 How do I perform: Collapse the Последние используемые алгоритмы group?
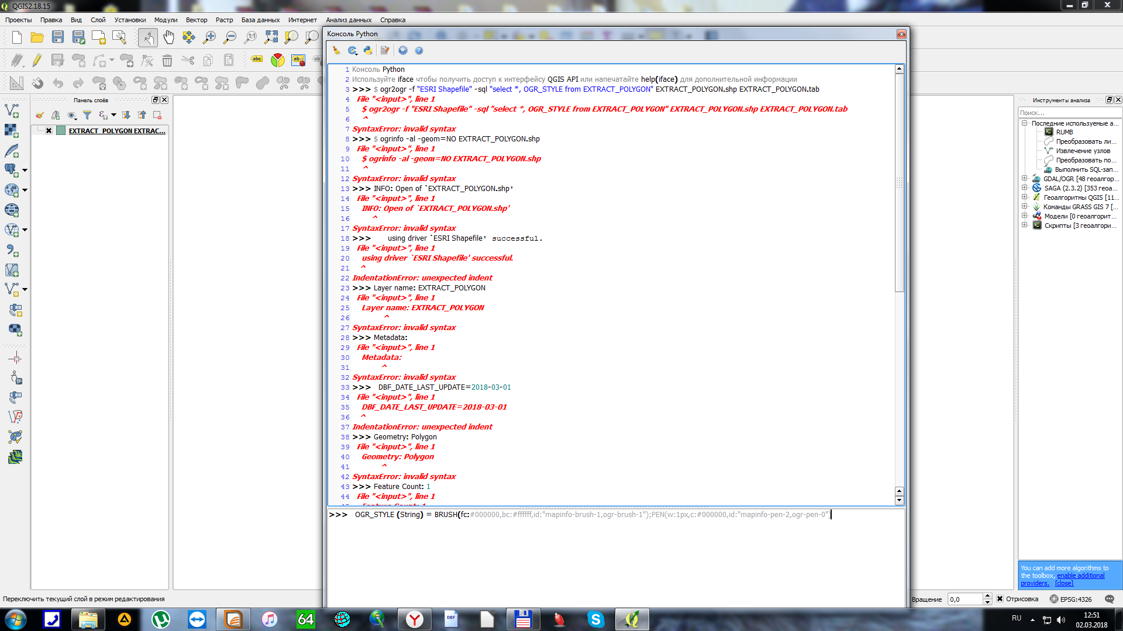click(x=1025, y=123)
